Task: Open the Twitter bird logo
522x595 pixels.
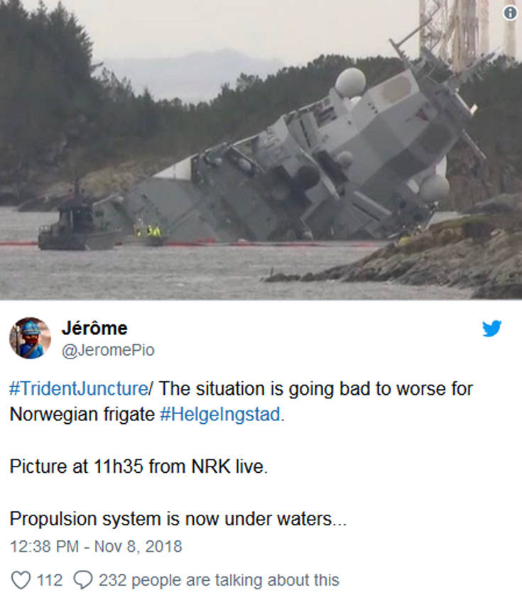Action: point(492,329)
